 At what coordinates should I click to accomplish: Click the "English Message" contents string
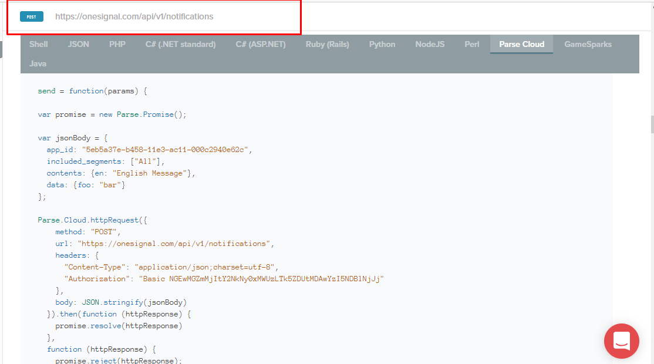150,173
